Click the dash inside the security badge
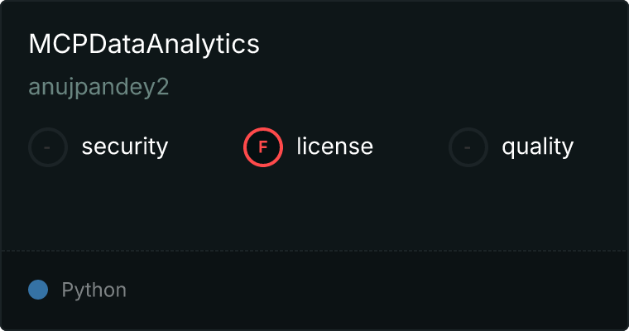The width and height of the screenshot is (629, 331). coord(48,147)
